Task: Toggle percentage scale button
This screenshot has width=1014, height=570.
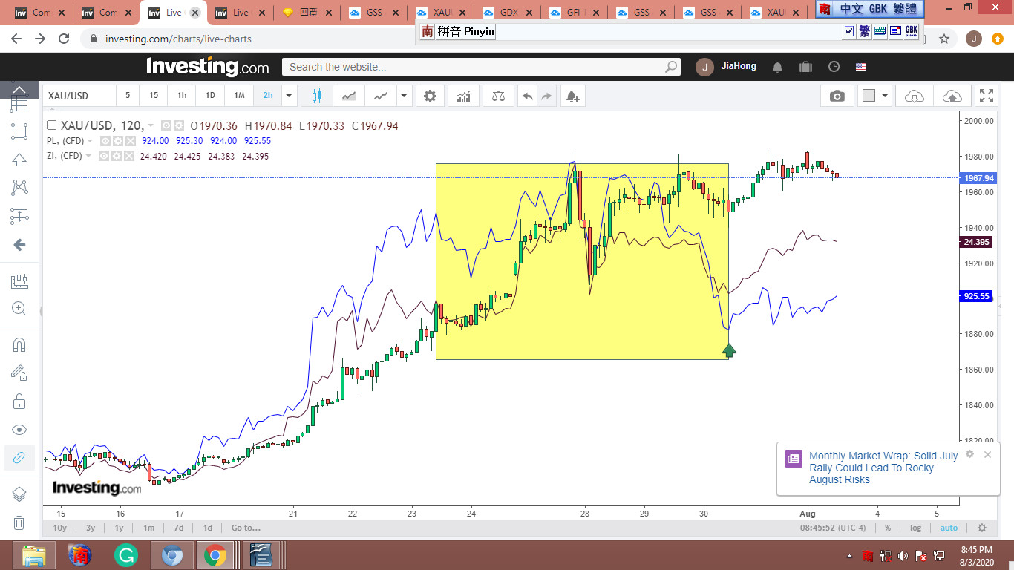Action: click(x=887, y=528)
